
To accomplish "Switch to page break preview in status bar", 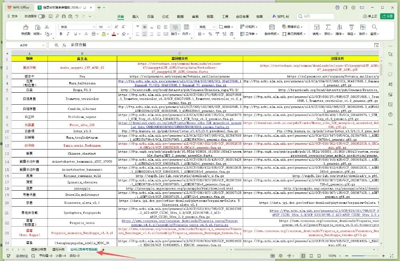I will [x=319, y=256].
